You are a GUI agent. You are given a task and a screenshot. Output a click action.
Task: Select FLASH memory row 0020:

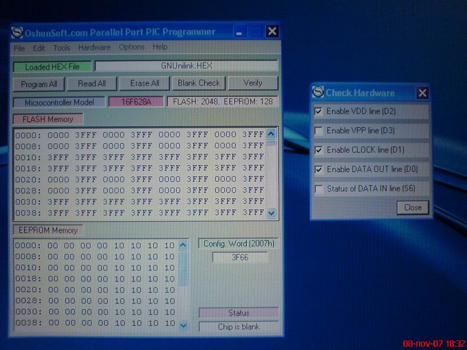(x=140, y=179)
